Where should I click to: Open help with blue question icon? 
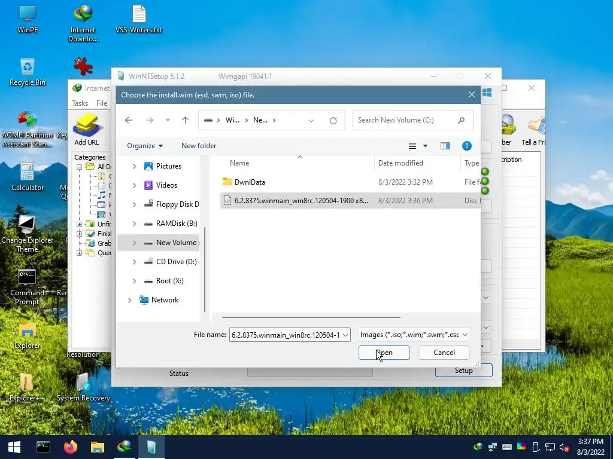[x=466, y=146]
